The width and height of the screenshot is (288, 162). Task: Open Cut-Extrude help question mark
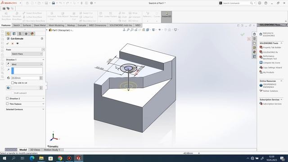tap(42, 39)
